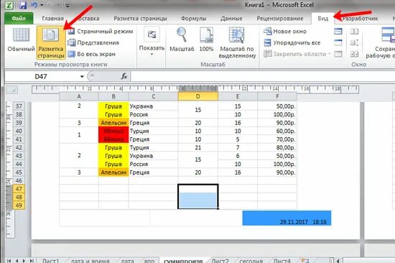Click Масштаб по выделенному

(x=237, y=43)
